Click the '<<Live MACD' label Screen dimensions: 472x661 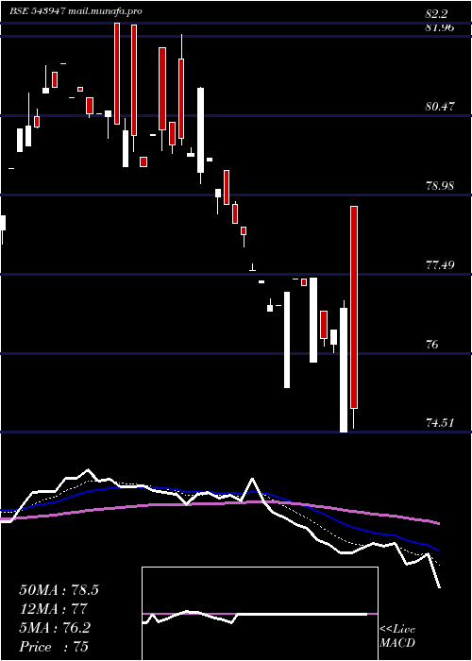point(397,636)
